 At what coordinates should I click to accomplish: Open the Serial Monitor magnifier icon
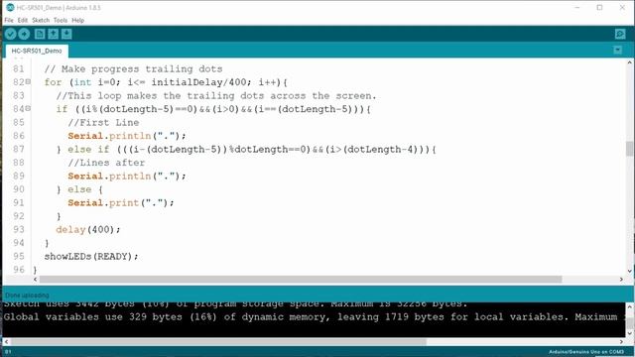620,34
